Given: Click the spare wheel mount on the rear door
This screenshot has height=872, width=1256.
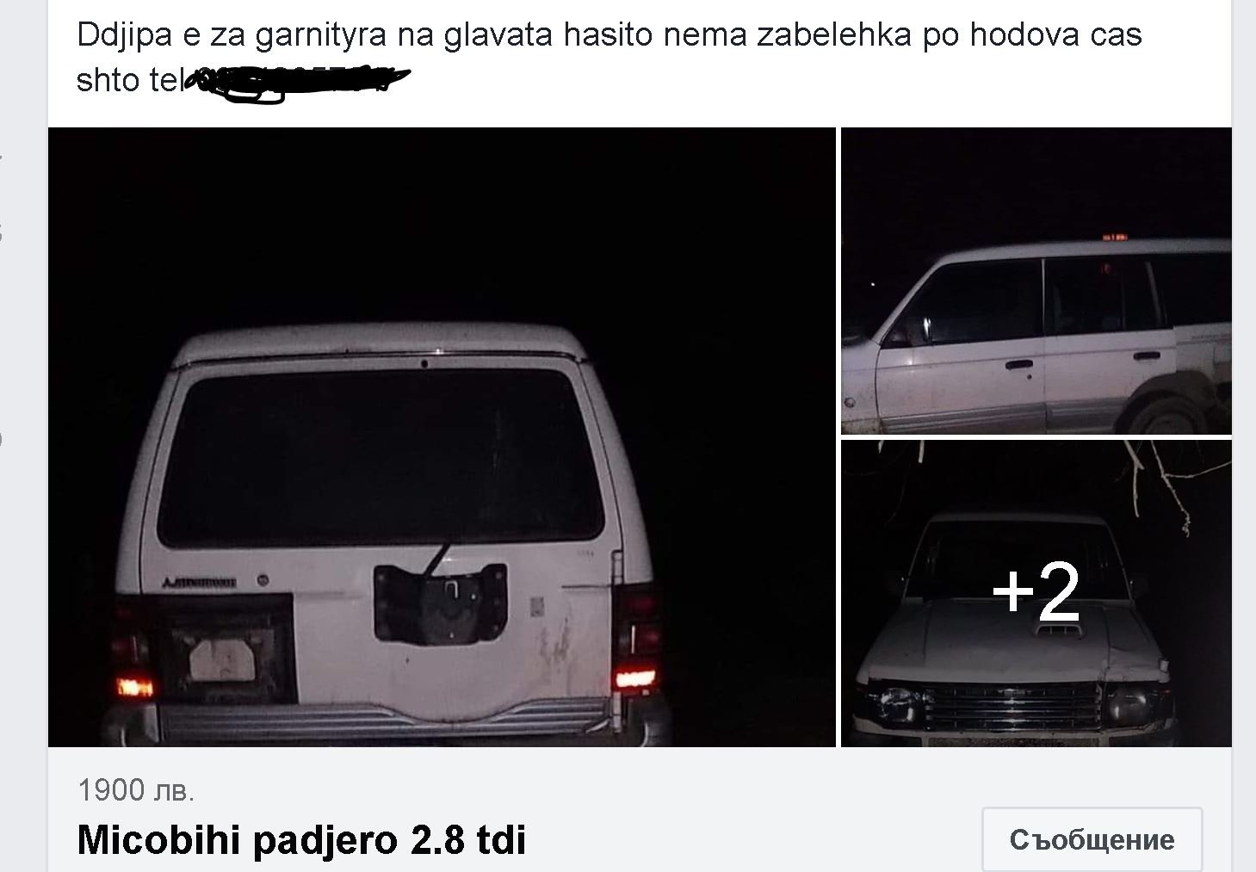Looking at the screenshot, I should tap(441, 603).
